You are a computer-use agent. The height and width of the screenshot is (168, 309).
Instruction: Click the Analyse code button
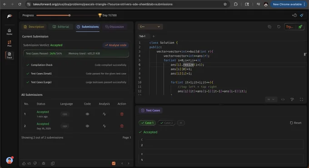[x=116, y=45]
